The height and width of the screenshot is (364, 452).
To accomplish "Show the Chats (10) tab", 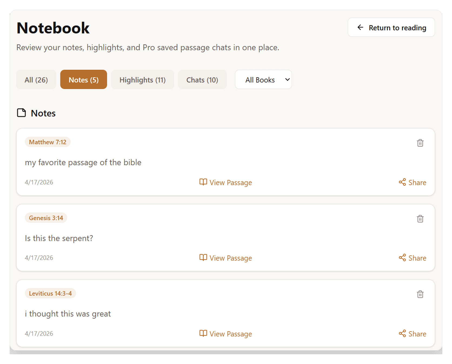I will 202,80.
